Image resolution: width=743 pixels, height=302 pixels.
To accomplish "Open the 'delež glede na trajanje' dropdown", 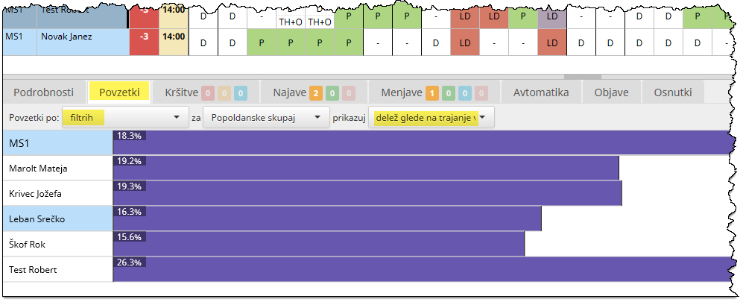I will click(431, 117).
